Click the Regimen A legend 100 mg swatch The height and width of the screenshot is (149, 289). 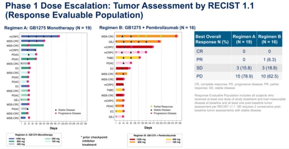tap(48, 141)
